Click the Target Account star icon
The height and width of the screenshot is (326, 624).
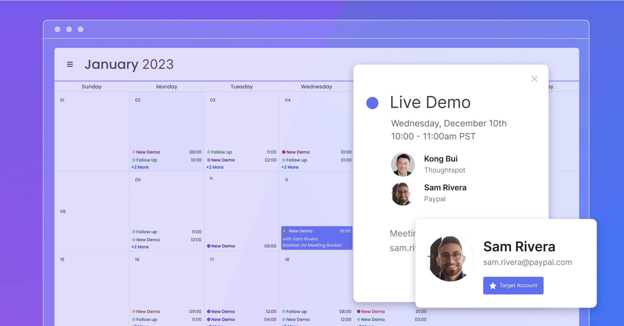pos(492,285)
